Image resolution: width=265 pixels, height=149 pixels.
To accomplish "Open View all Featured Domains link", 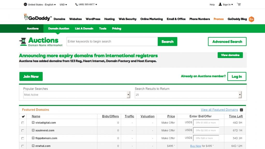I will coord(219,110).
